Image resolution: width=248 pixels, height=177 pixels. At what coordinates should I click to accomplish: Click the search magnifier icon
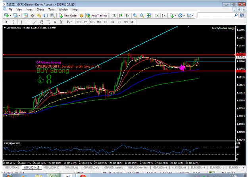236,15
